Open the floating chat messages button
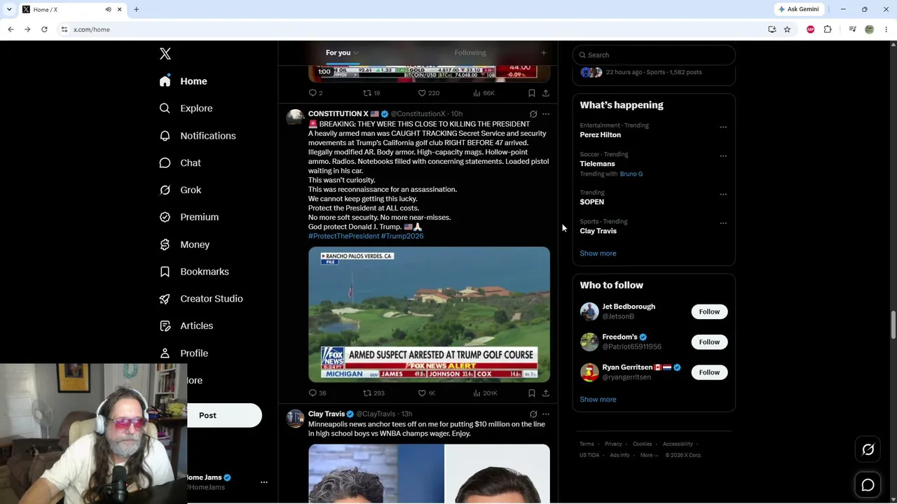This screenshot has height=504, width=897. pyautogui.click(x=868, y=484)
